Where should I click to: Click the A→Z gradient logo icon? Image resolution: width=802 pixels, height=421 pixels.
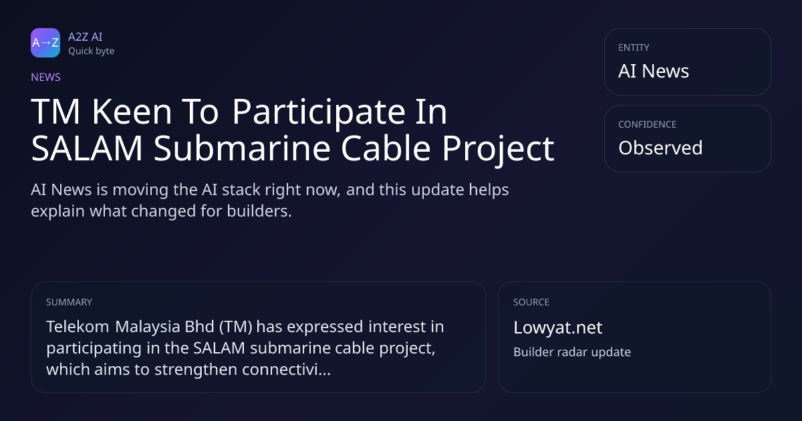[x=45, y=43]
